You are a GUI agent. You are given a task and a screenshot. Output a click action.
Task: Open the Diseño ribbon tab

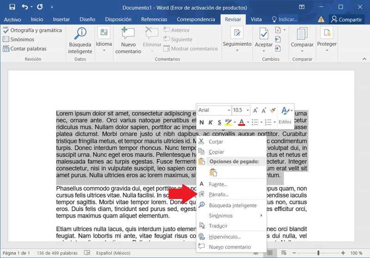tap(87, 19)
